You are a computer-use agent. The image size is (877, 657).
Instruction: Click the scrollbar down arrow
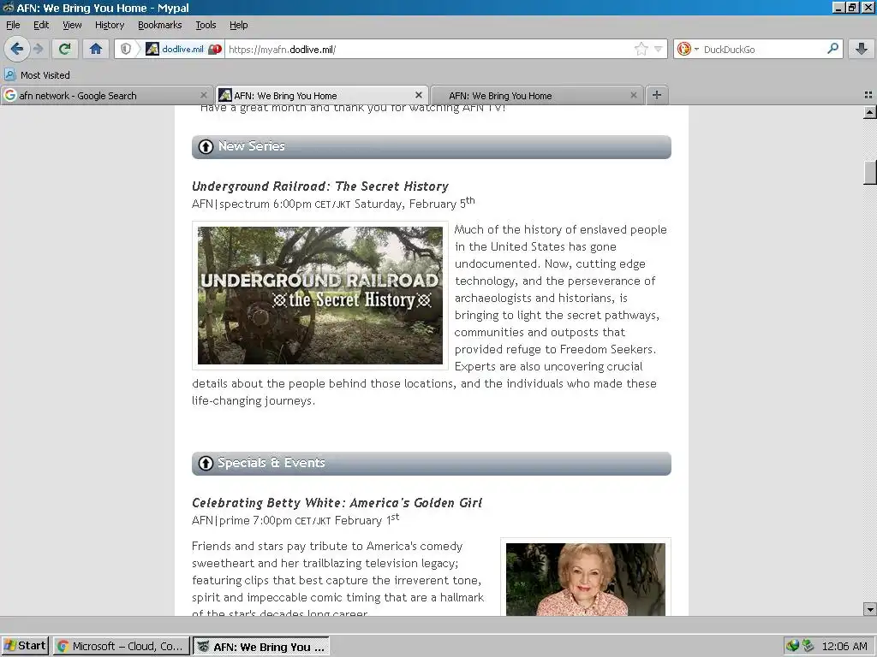[870, 609]
